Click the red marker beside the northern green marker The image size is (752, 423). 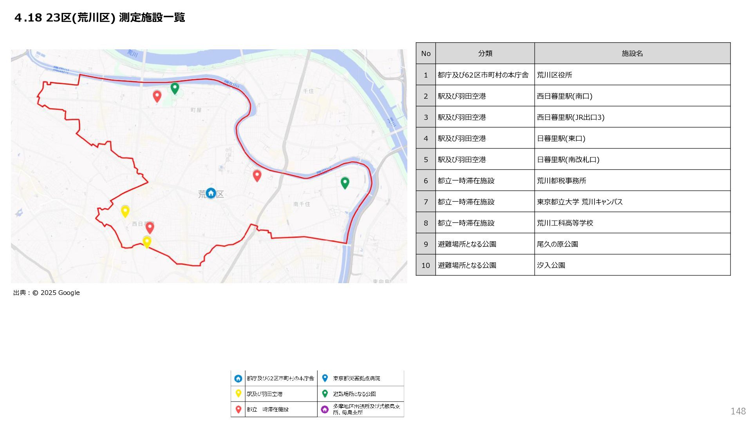pos(157,96)
